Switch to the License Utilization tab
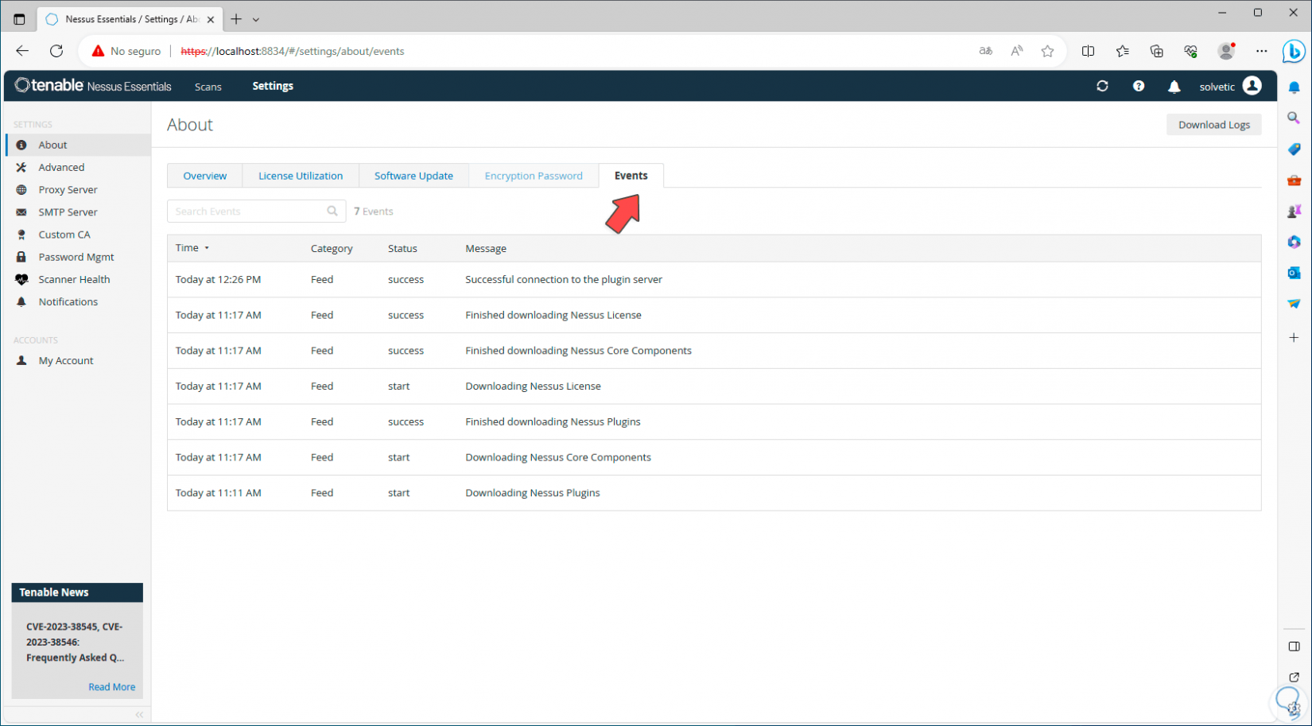The image size is (1312, 726). click(301, 176)
